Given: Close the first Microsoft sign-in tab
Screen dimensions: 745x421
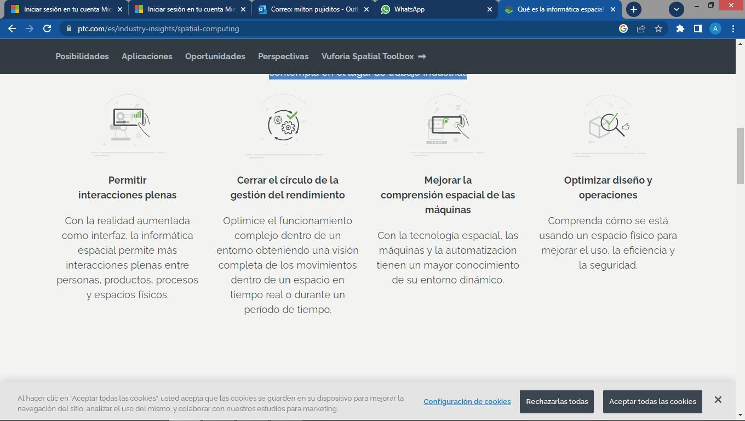Looking at the screenshot, I should point(120,9).
